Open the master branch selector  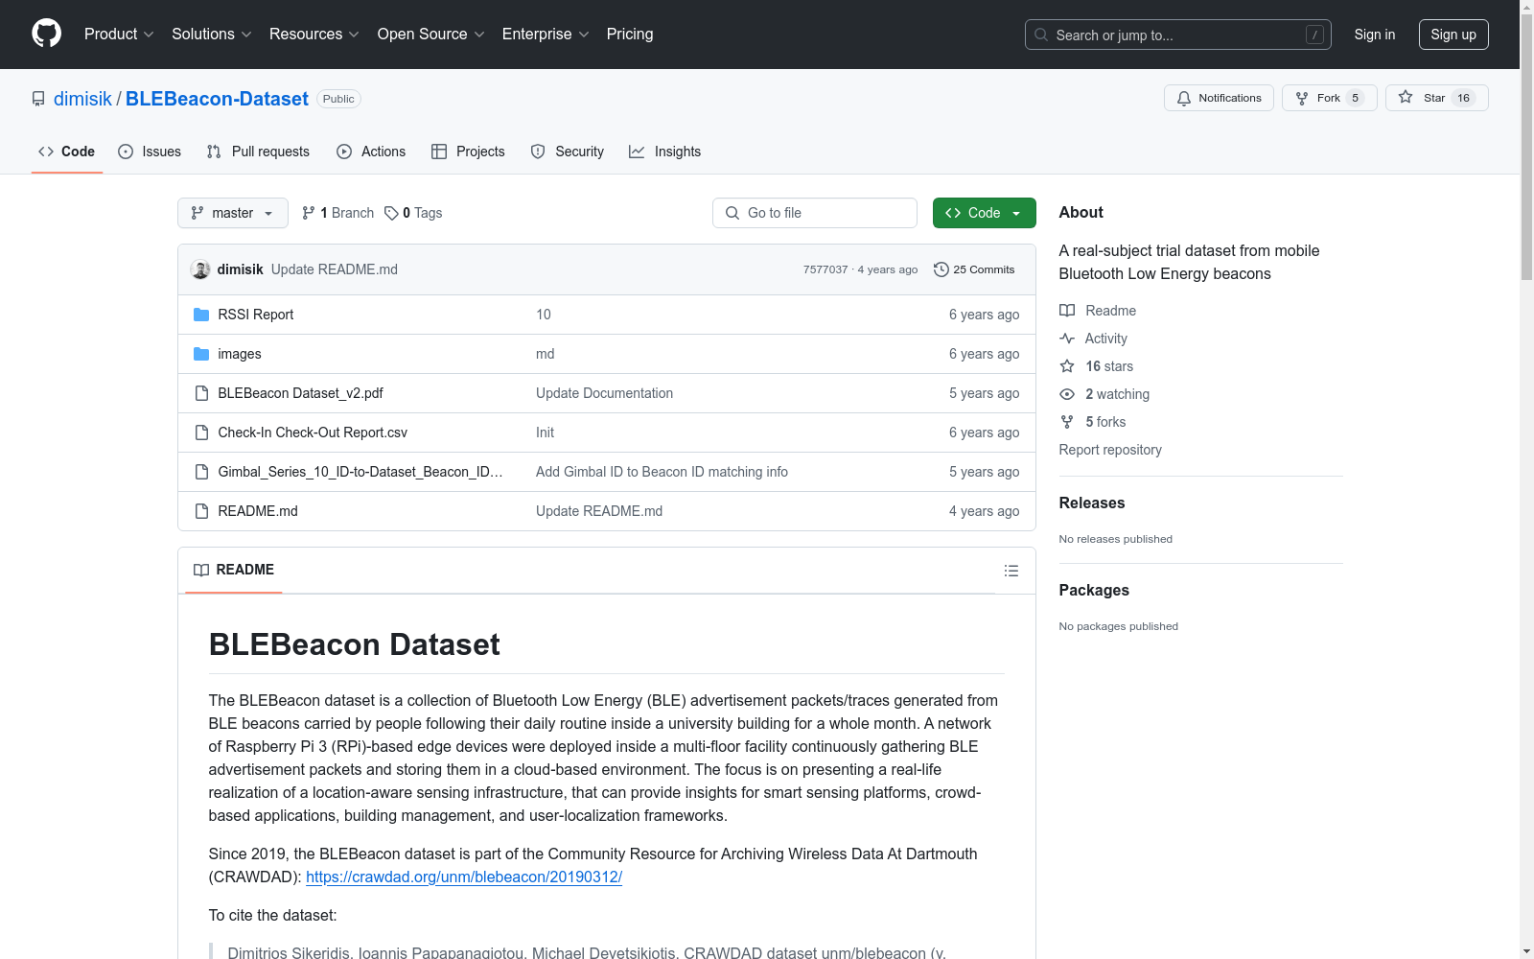(x=233, y=213)
